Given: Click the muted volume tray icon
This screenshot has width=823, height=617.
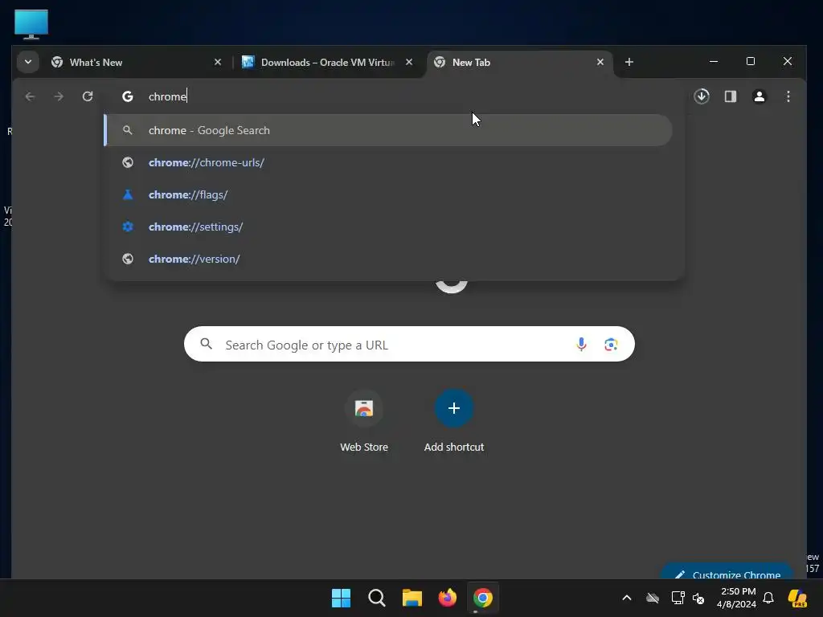Looking at the screenshot, I should tap(698, 598).
